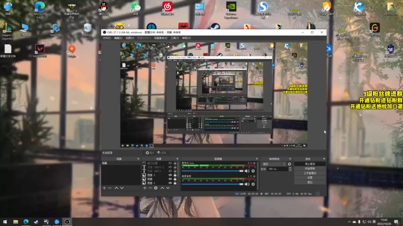
Task: Toggle 工作室模式 studio mode button
Action: click(310, 173)
